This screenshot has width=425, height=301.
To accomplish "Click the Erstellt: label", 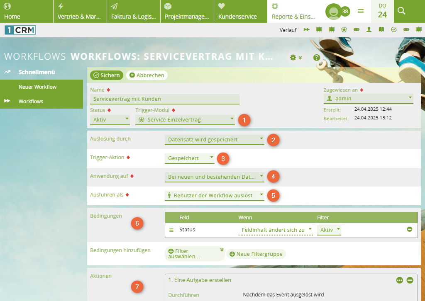I will click(x=332, y=110).
